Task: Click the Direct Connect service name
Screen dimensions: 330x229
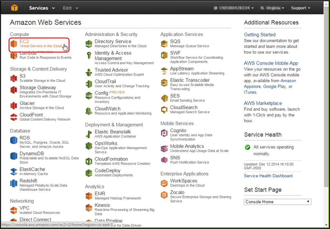Action: coord(35,220)
